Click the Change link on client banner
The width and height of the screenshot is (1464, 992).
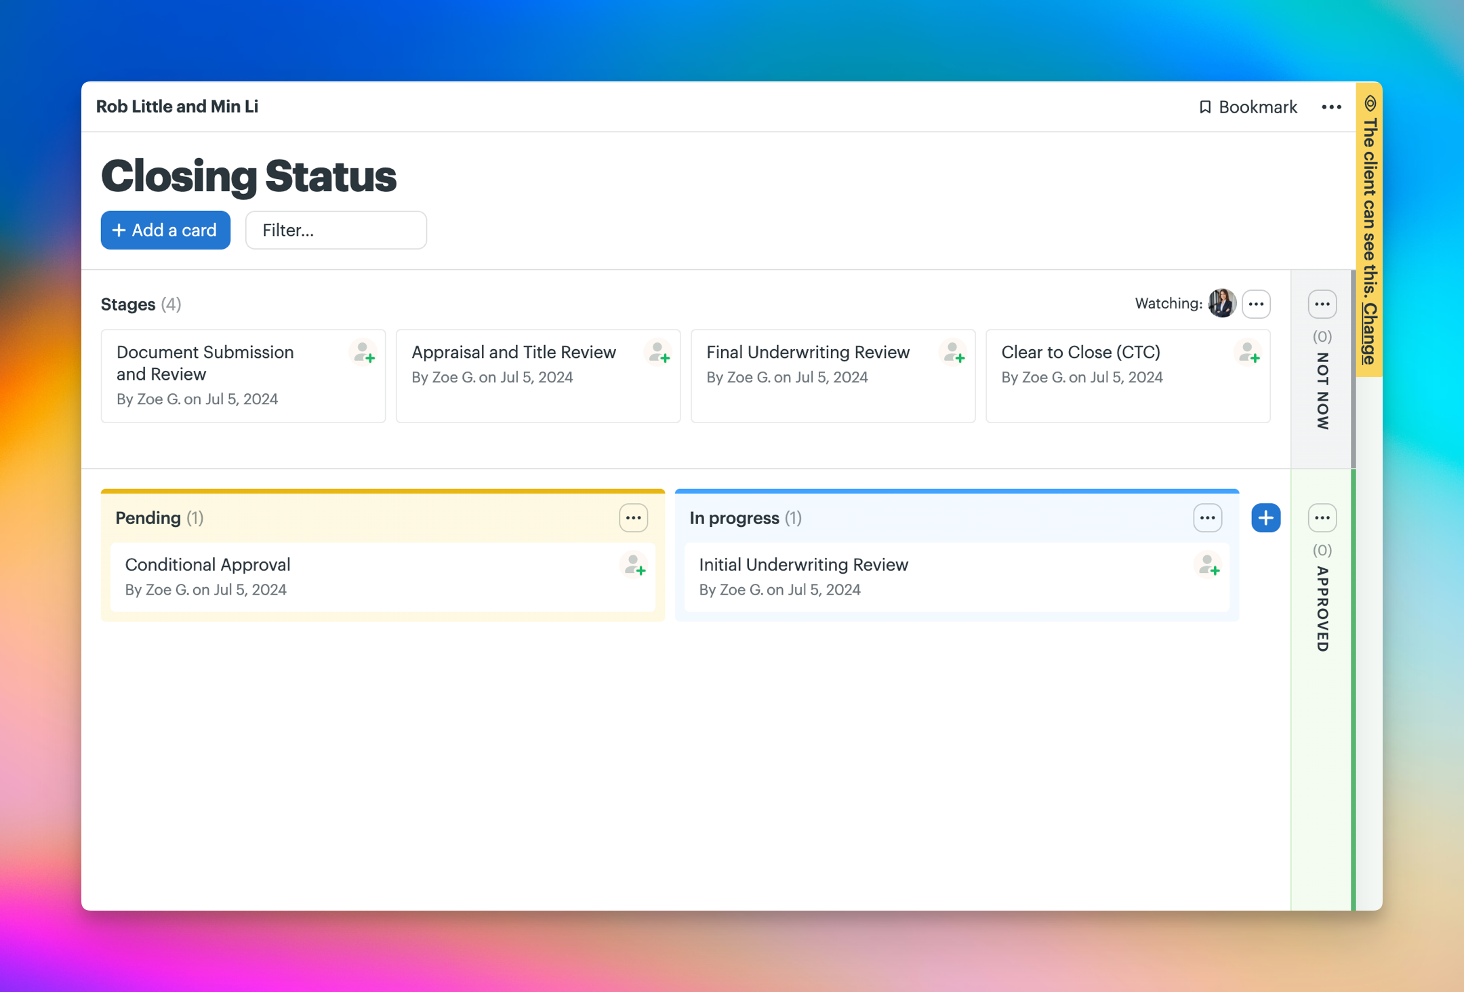[x=1370, y=334]
